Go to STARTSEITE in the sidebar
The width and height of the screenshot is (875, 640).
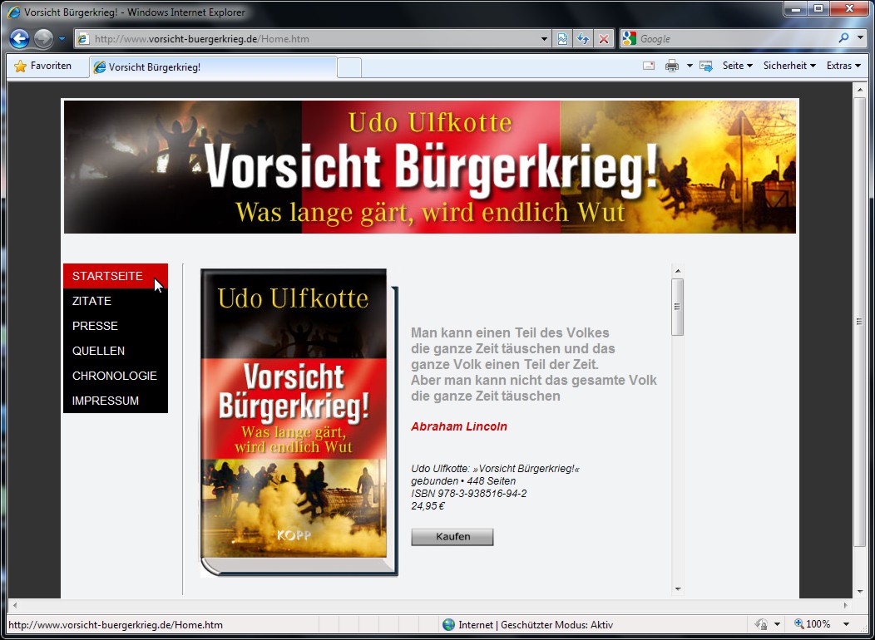(x=116, y=276)
